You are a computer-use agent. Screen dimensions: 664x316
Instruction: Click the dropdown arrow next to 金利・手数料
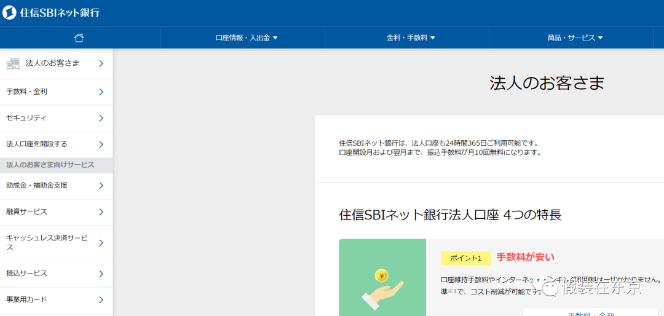pyautogui.click(x=433, y=38)
